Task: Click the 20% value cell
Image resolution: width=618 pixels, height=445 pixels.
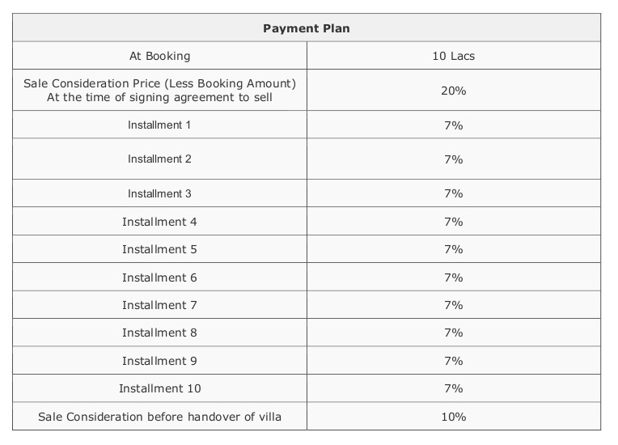Action: (x=453, y=91)
